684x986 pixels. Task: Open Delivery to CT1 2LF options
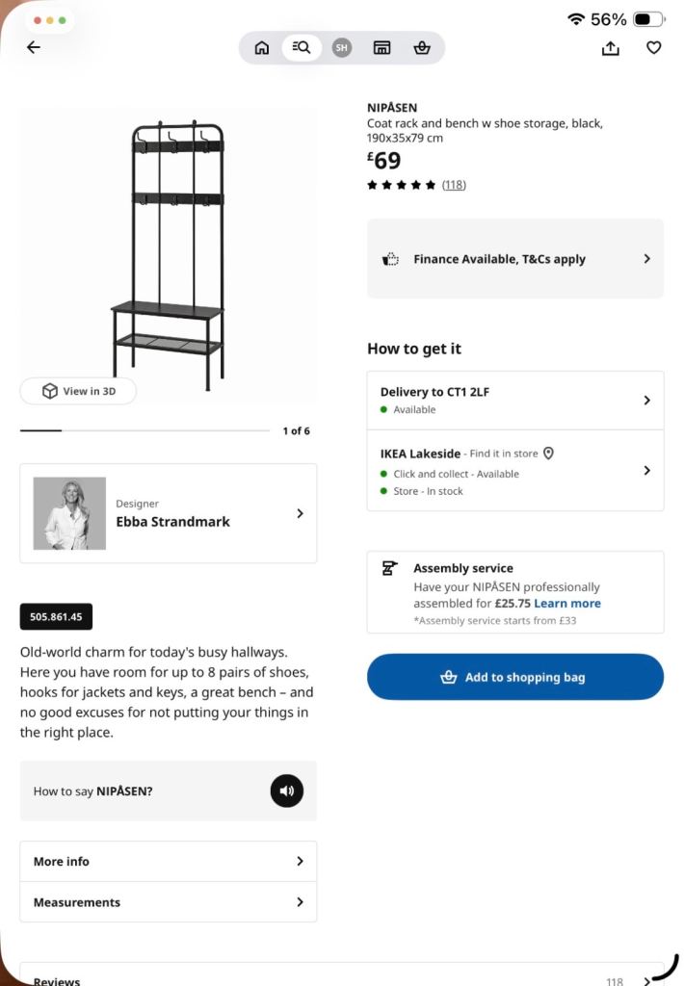(x=515, y=401)
